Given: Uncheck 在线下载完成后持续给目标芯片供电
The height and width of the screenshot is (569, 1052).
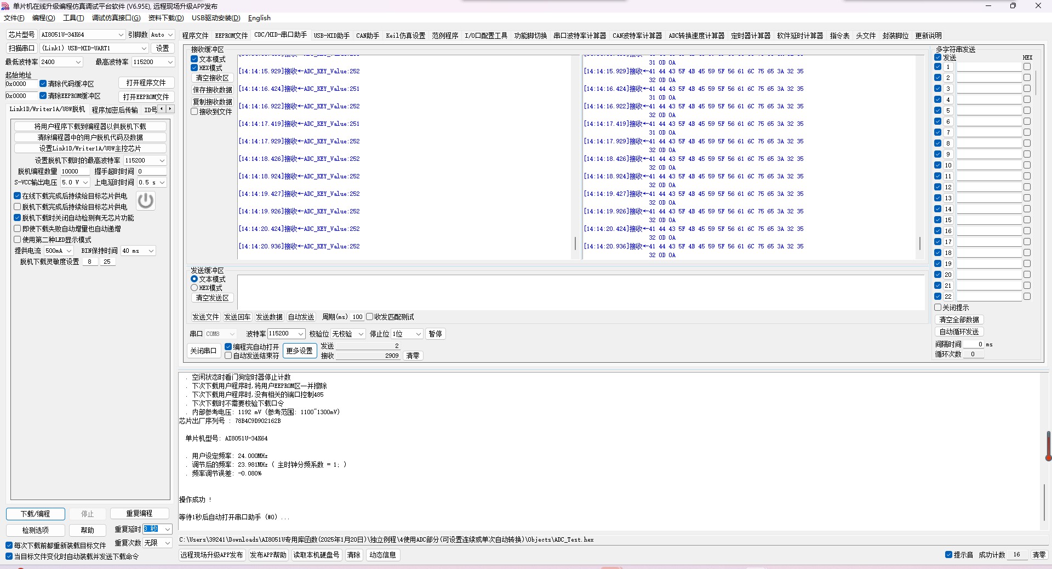Looking at the screenshot, I should point(18,196).
